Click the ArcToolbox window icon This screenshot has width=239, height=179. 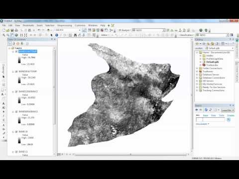click(x=102, y=30)
